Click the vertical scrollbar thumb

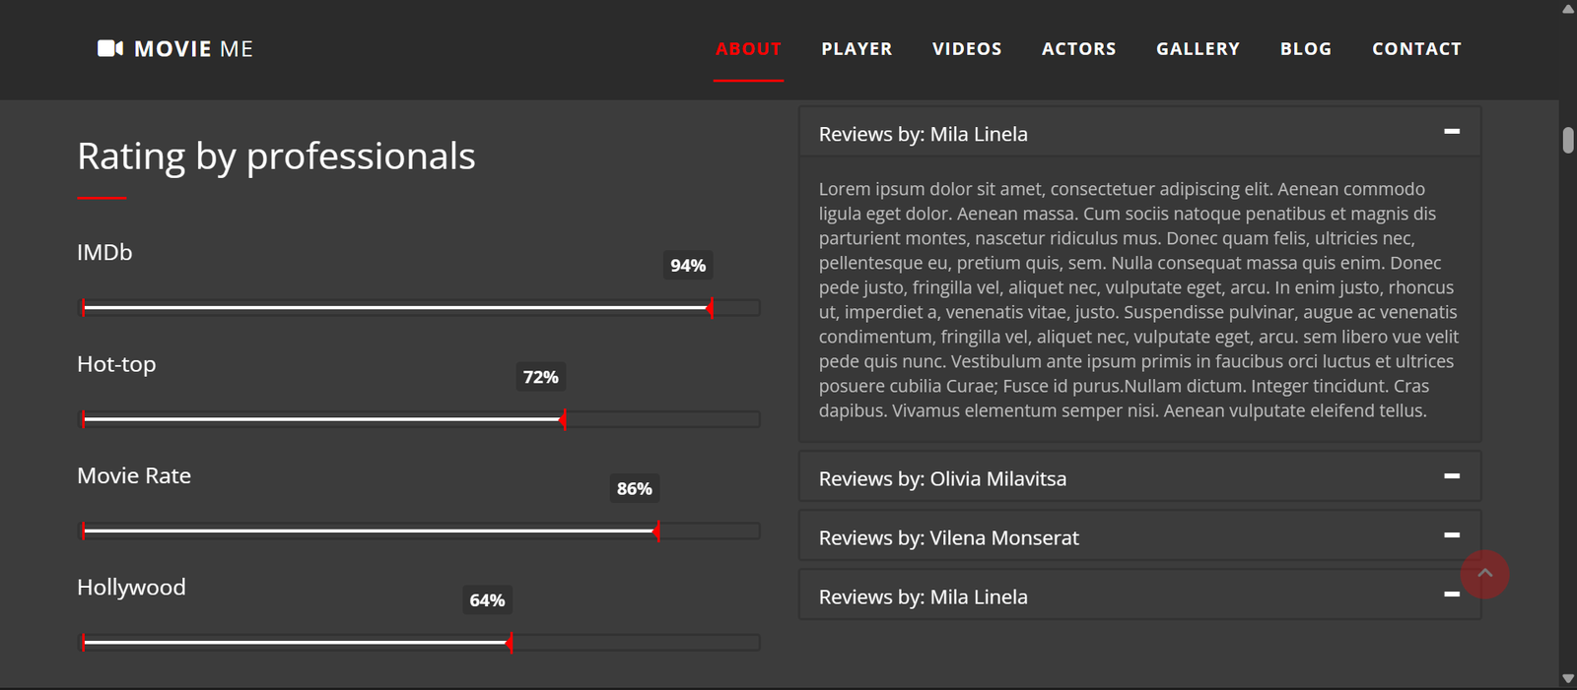pyautogui.click(x=1567, y=140)
